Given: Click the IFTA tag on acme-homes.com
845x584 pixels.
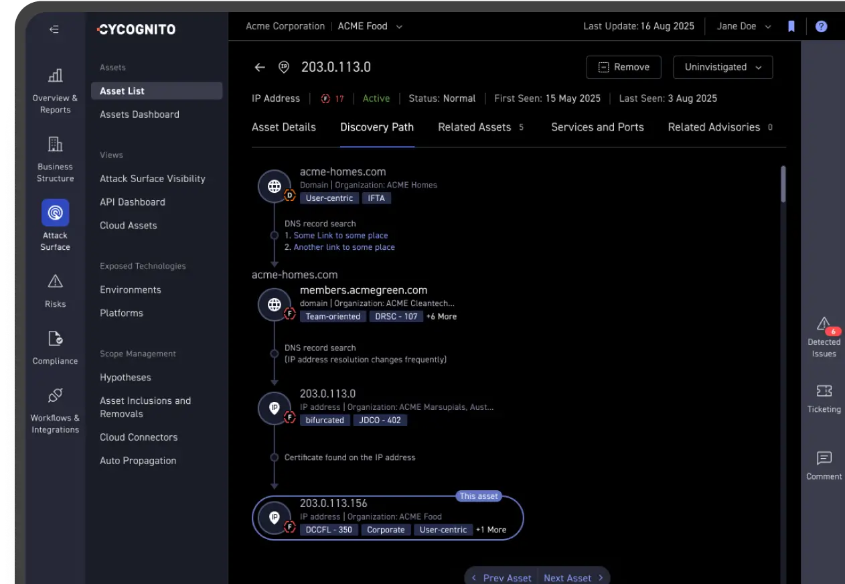Looking at the screenshot, I should click(x=376, y=198).
